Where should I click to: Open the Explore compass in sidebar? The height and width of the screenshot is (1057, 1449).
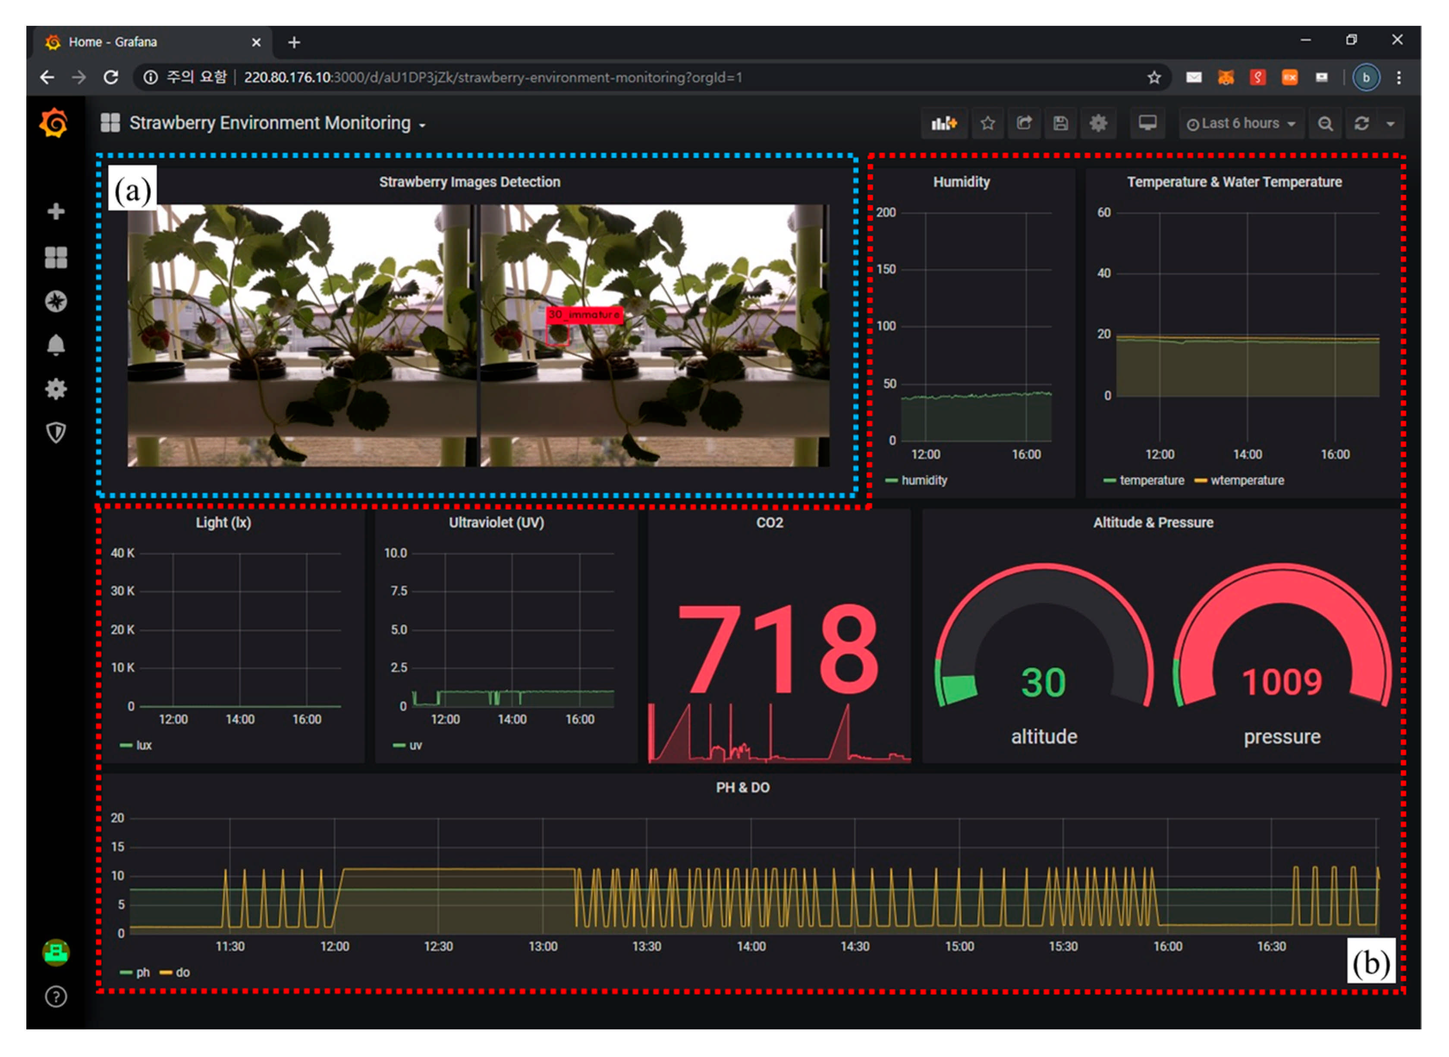click(x=56, y=301)
